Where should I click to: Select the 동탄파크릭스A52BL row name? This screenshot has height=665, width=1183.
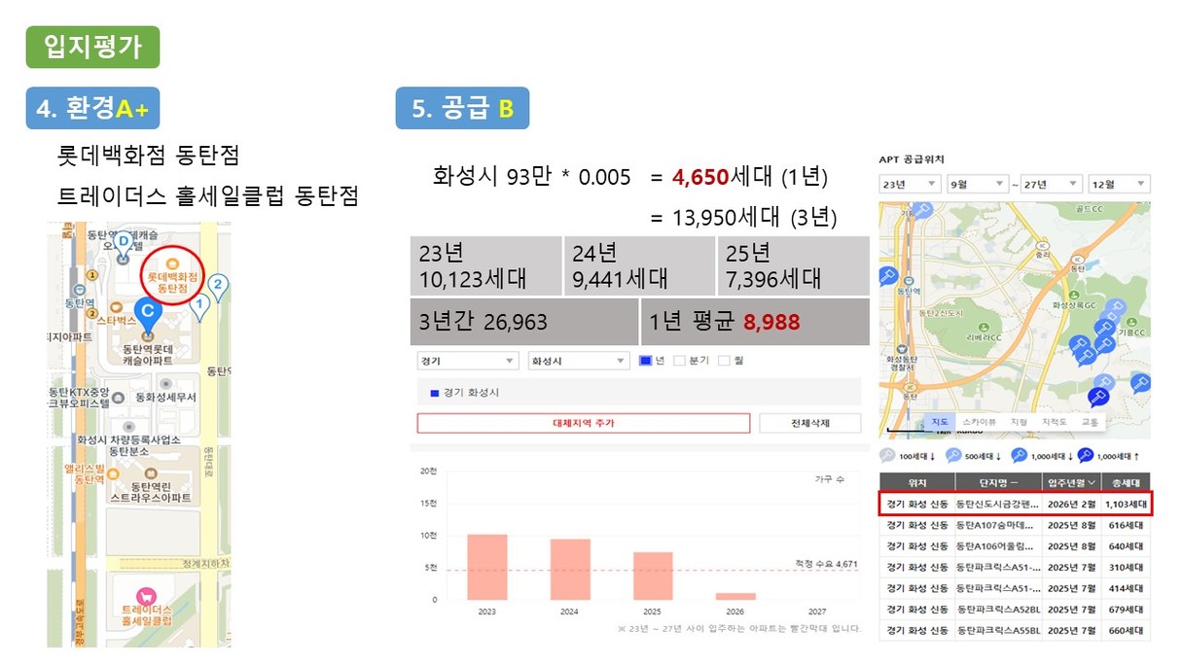997,610
